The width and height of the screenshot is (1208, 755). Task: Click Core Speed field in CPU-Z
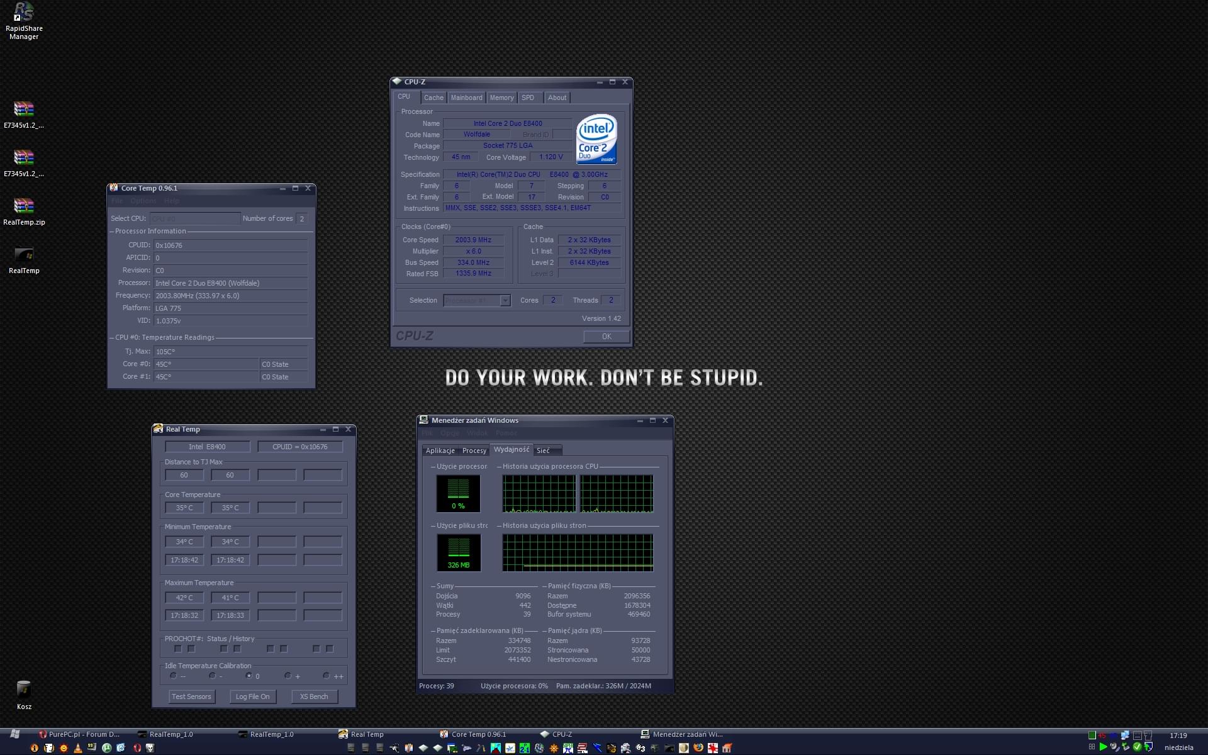tap(473, 240)
